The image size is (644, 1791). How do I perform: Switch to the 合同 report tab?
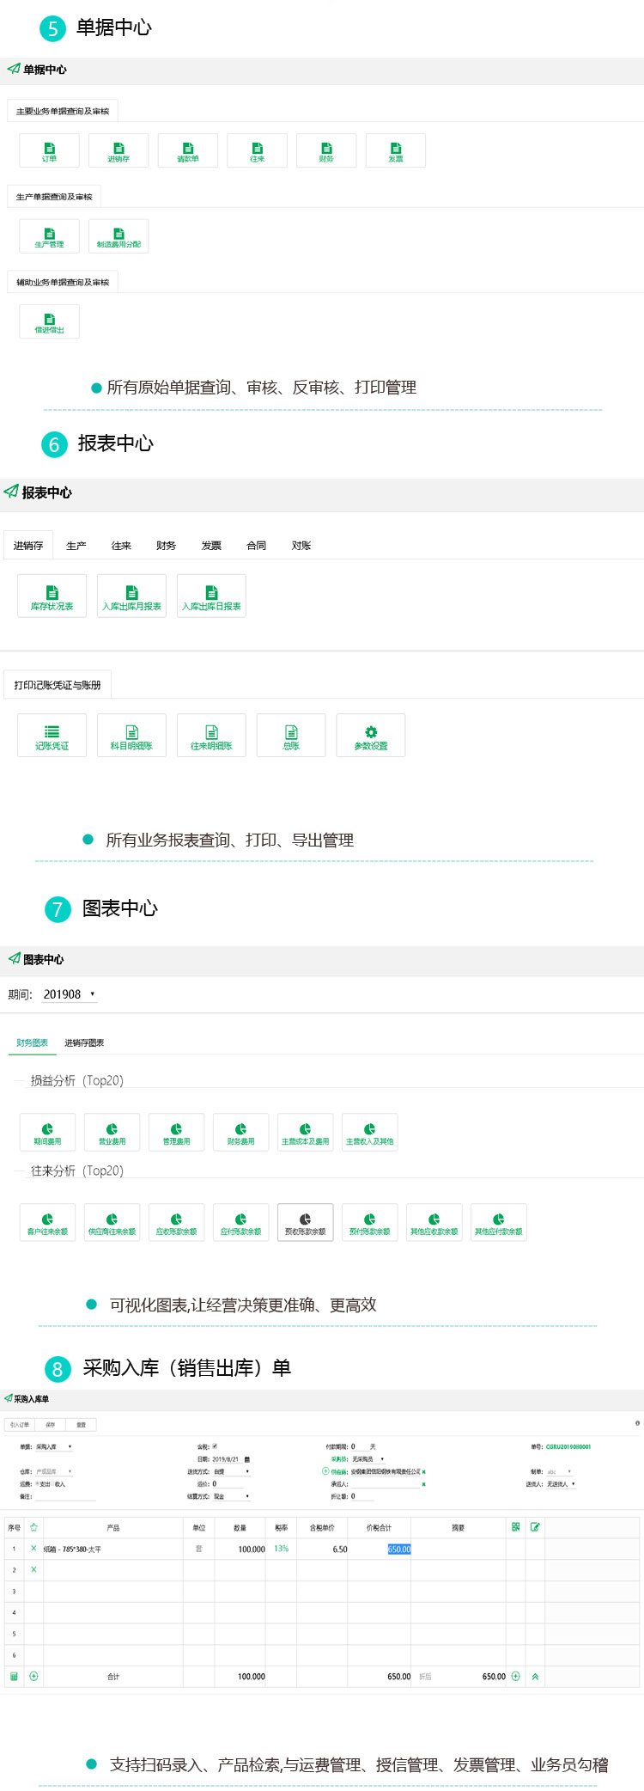[x=256, y=546]
